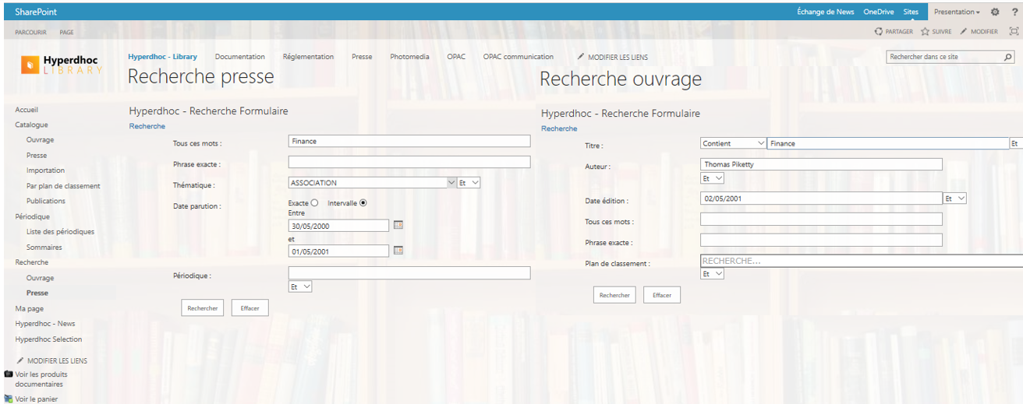Click the site search magnifier icon

coord(1007,57)
